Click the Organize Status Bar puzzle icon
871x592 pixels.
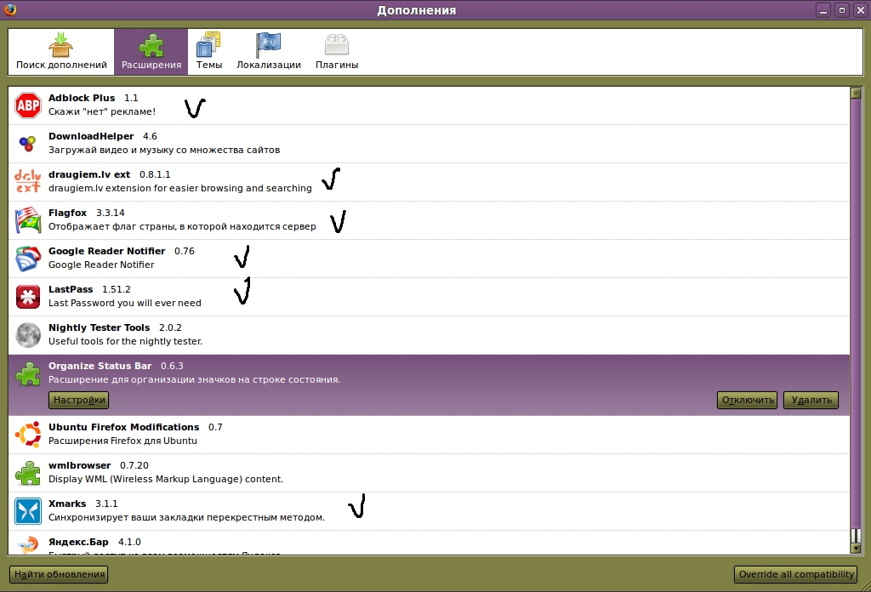pos(28,373)
